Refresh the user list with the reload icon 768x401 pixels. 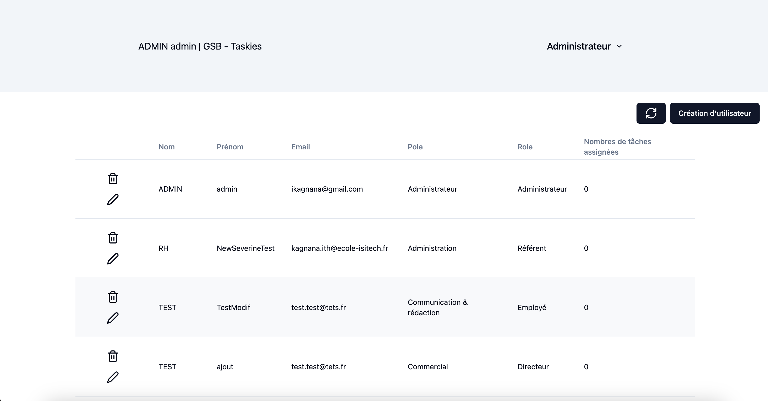(x=651, y=113)
